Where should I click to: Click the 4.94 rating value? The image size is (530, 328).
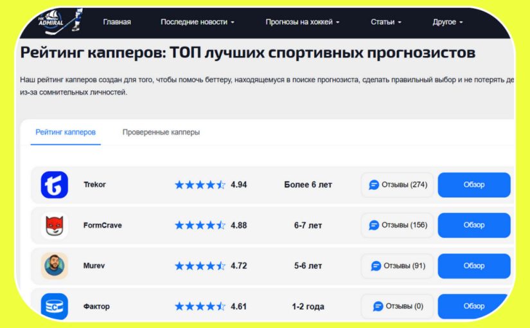[x=238, y=185]
